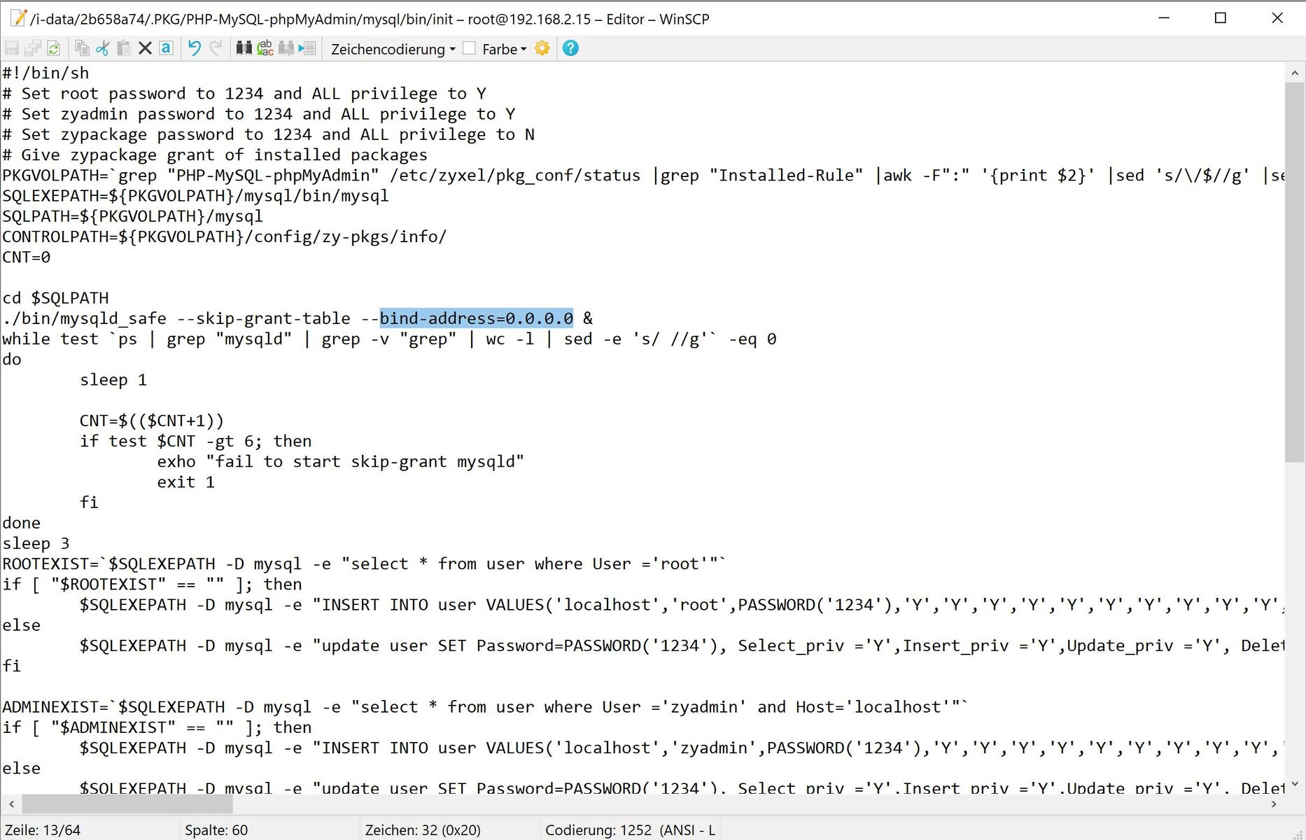Click the '#!/bin/sh' first line

pos(45,73)
